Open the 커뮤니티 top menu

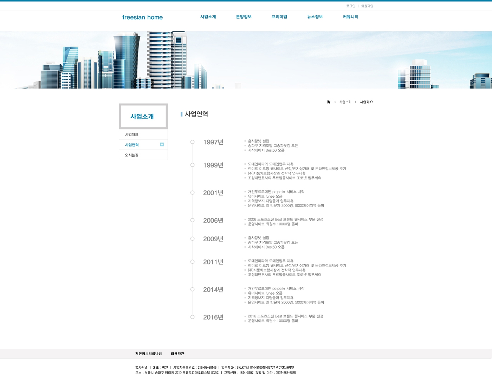[350, 17]
